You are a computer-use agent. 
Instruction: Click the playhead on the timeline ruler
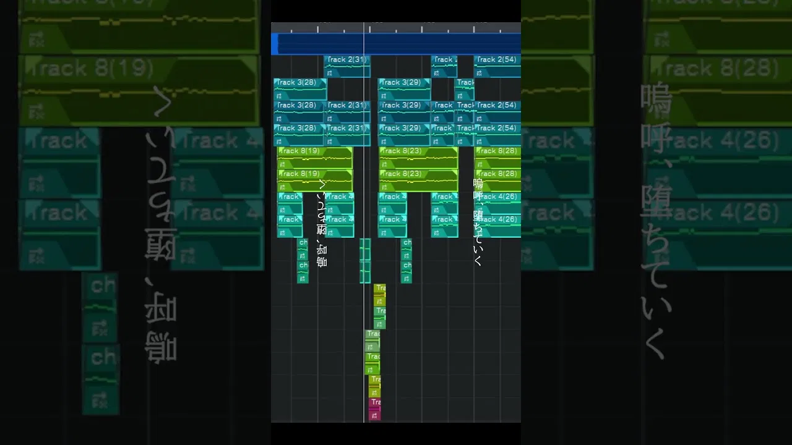pyautogui.click(x=364, y=28)
